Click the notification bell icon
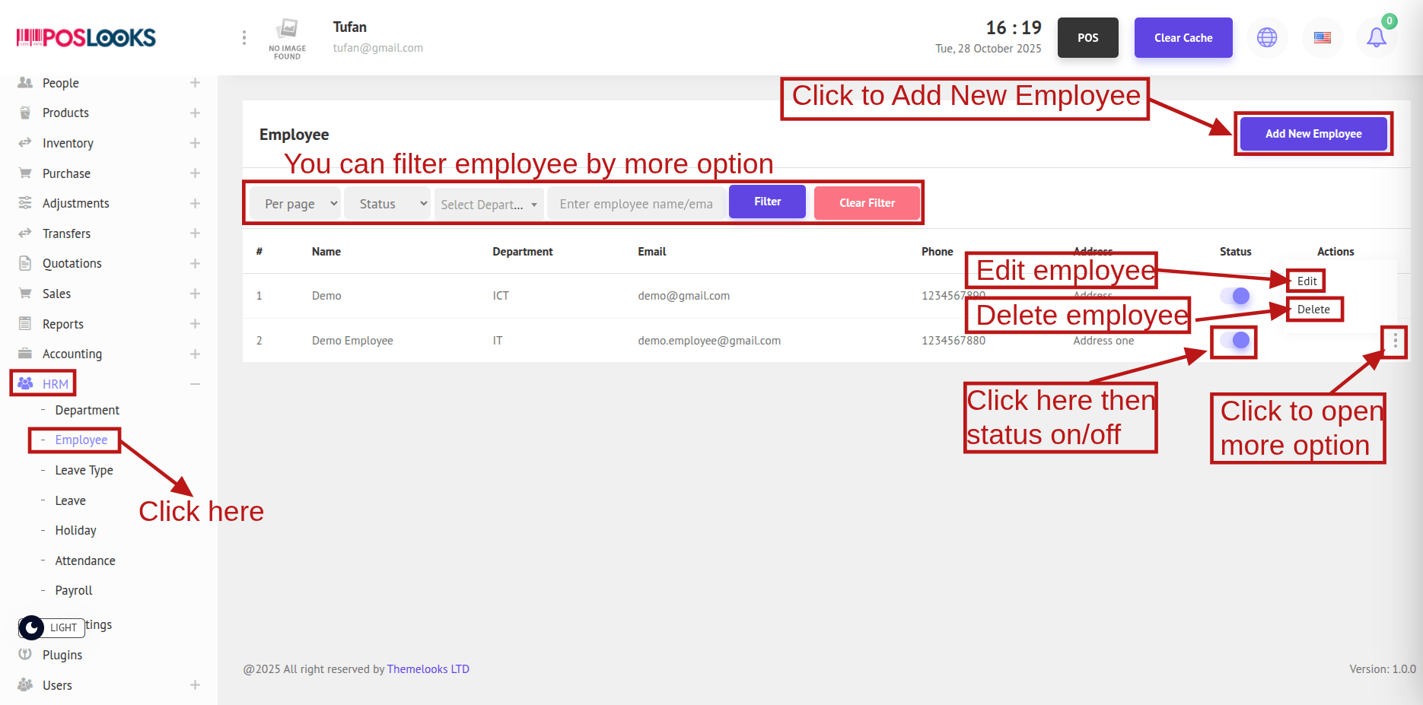Image resolution: width=1423 pixels, height=705 pixels. (x=1376, y=37)
